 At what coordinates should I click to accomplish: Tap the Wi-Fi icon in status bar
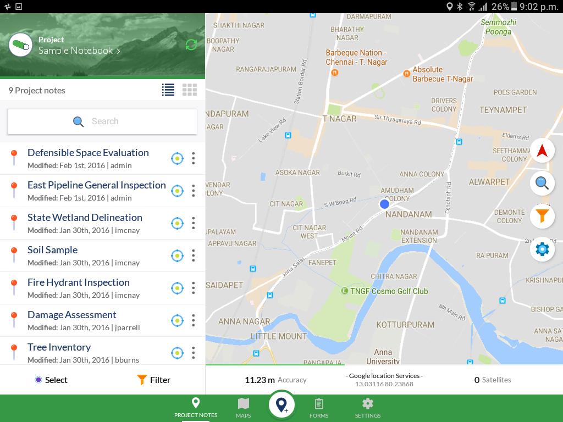pyautogui.click(x=471, y=7)
